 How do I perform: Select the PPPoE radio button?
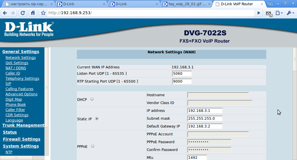[93, 146]
